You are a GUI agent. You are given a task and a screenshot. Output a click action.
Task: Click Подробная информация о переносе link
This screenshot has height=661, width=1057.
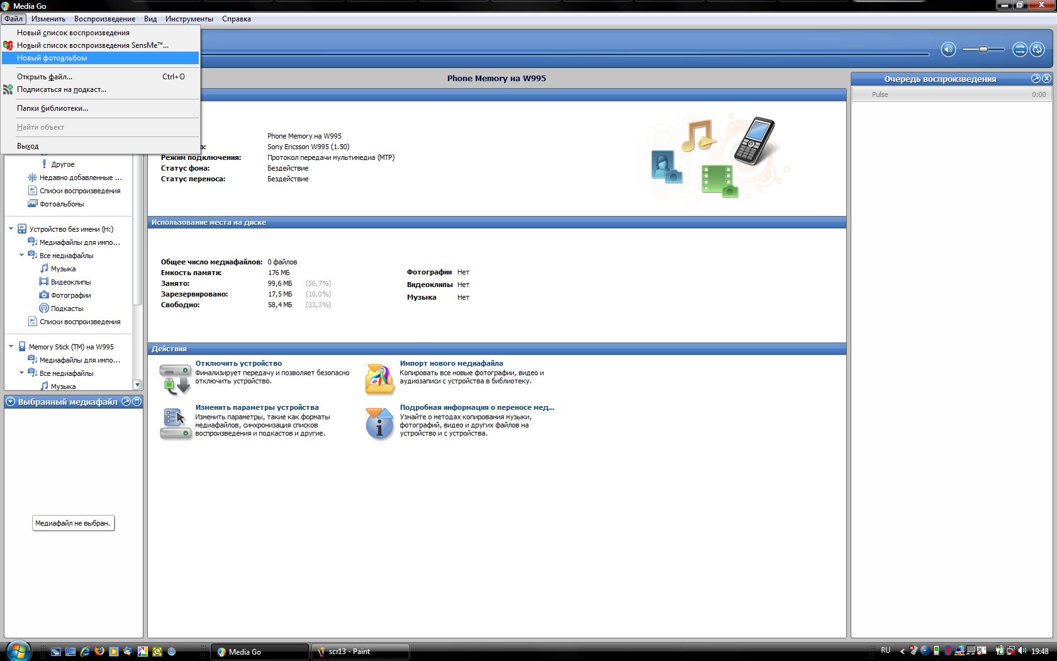tap(477, 407)
